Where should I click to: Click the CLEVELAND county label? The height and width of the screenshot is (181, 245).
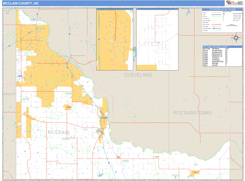click(138, 75)
